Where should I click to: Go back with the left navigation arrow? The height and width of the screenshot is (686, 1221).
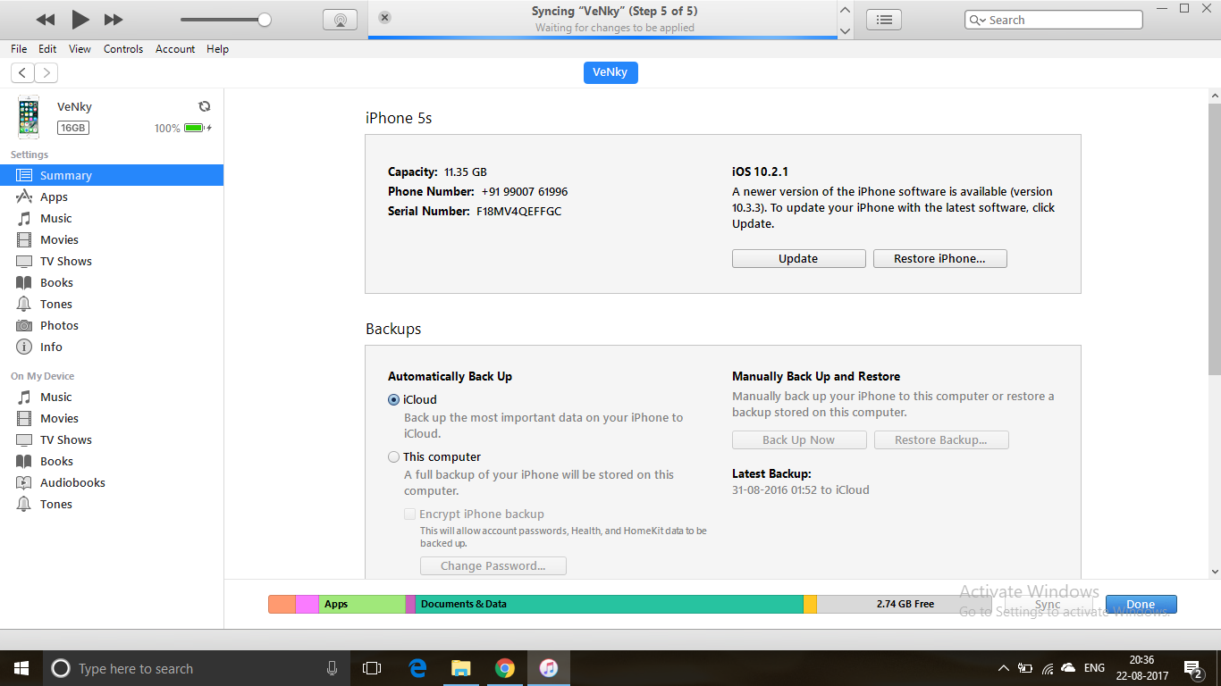tap(22, 73)
